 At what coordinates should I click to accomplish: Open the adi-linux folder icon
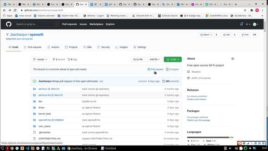pyautogui.click(x=34, y=89)
